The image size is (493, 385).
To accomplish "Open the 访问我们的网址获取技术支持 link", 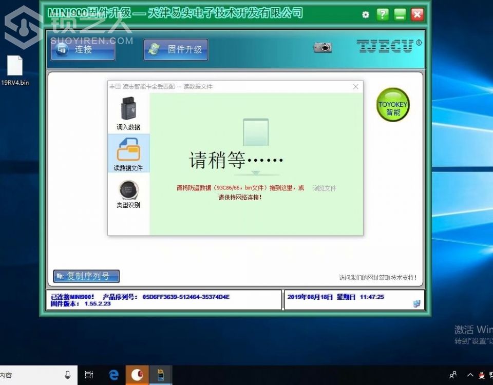I will coord(377,278).
